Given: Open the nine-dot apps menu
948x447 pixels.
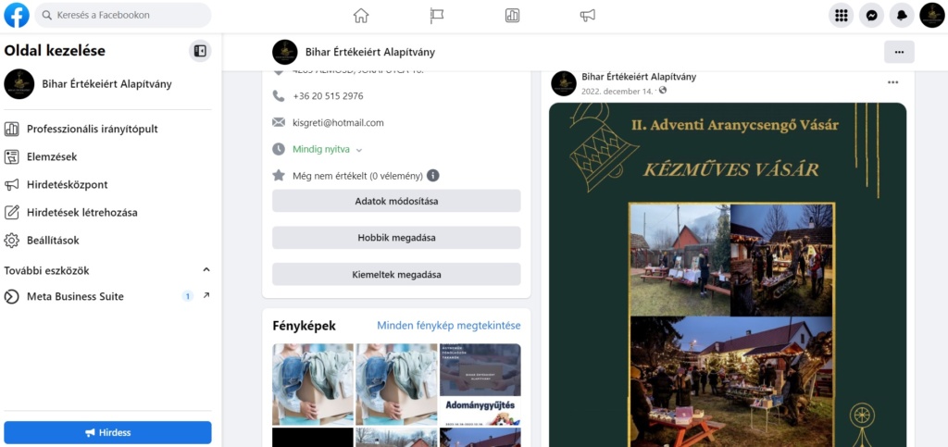Looking at the screenshot, I should [x=841, y=16].
